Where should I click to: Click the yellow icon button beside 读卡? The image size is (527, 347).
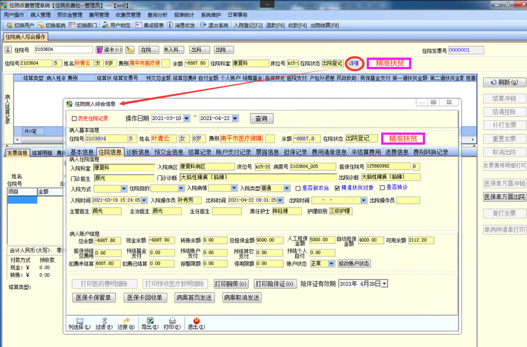coord(130,50)
